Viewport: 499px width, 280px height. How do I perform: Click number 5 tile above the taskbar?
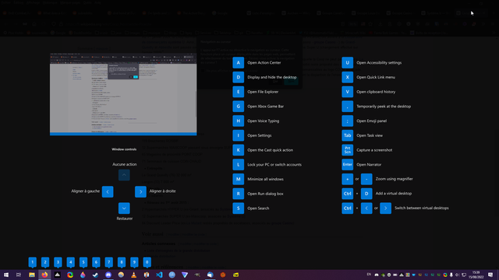point(83,262)
